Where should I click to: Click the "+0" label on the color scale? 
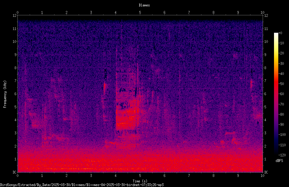coord(280,33)
